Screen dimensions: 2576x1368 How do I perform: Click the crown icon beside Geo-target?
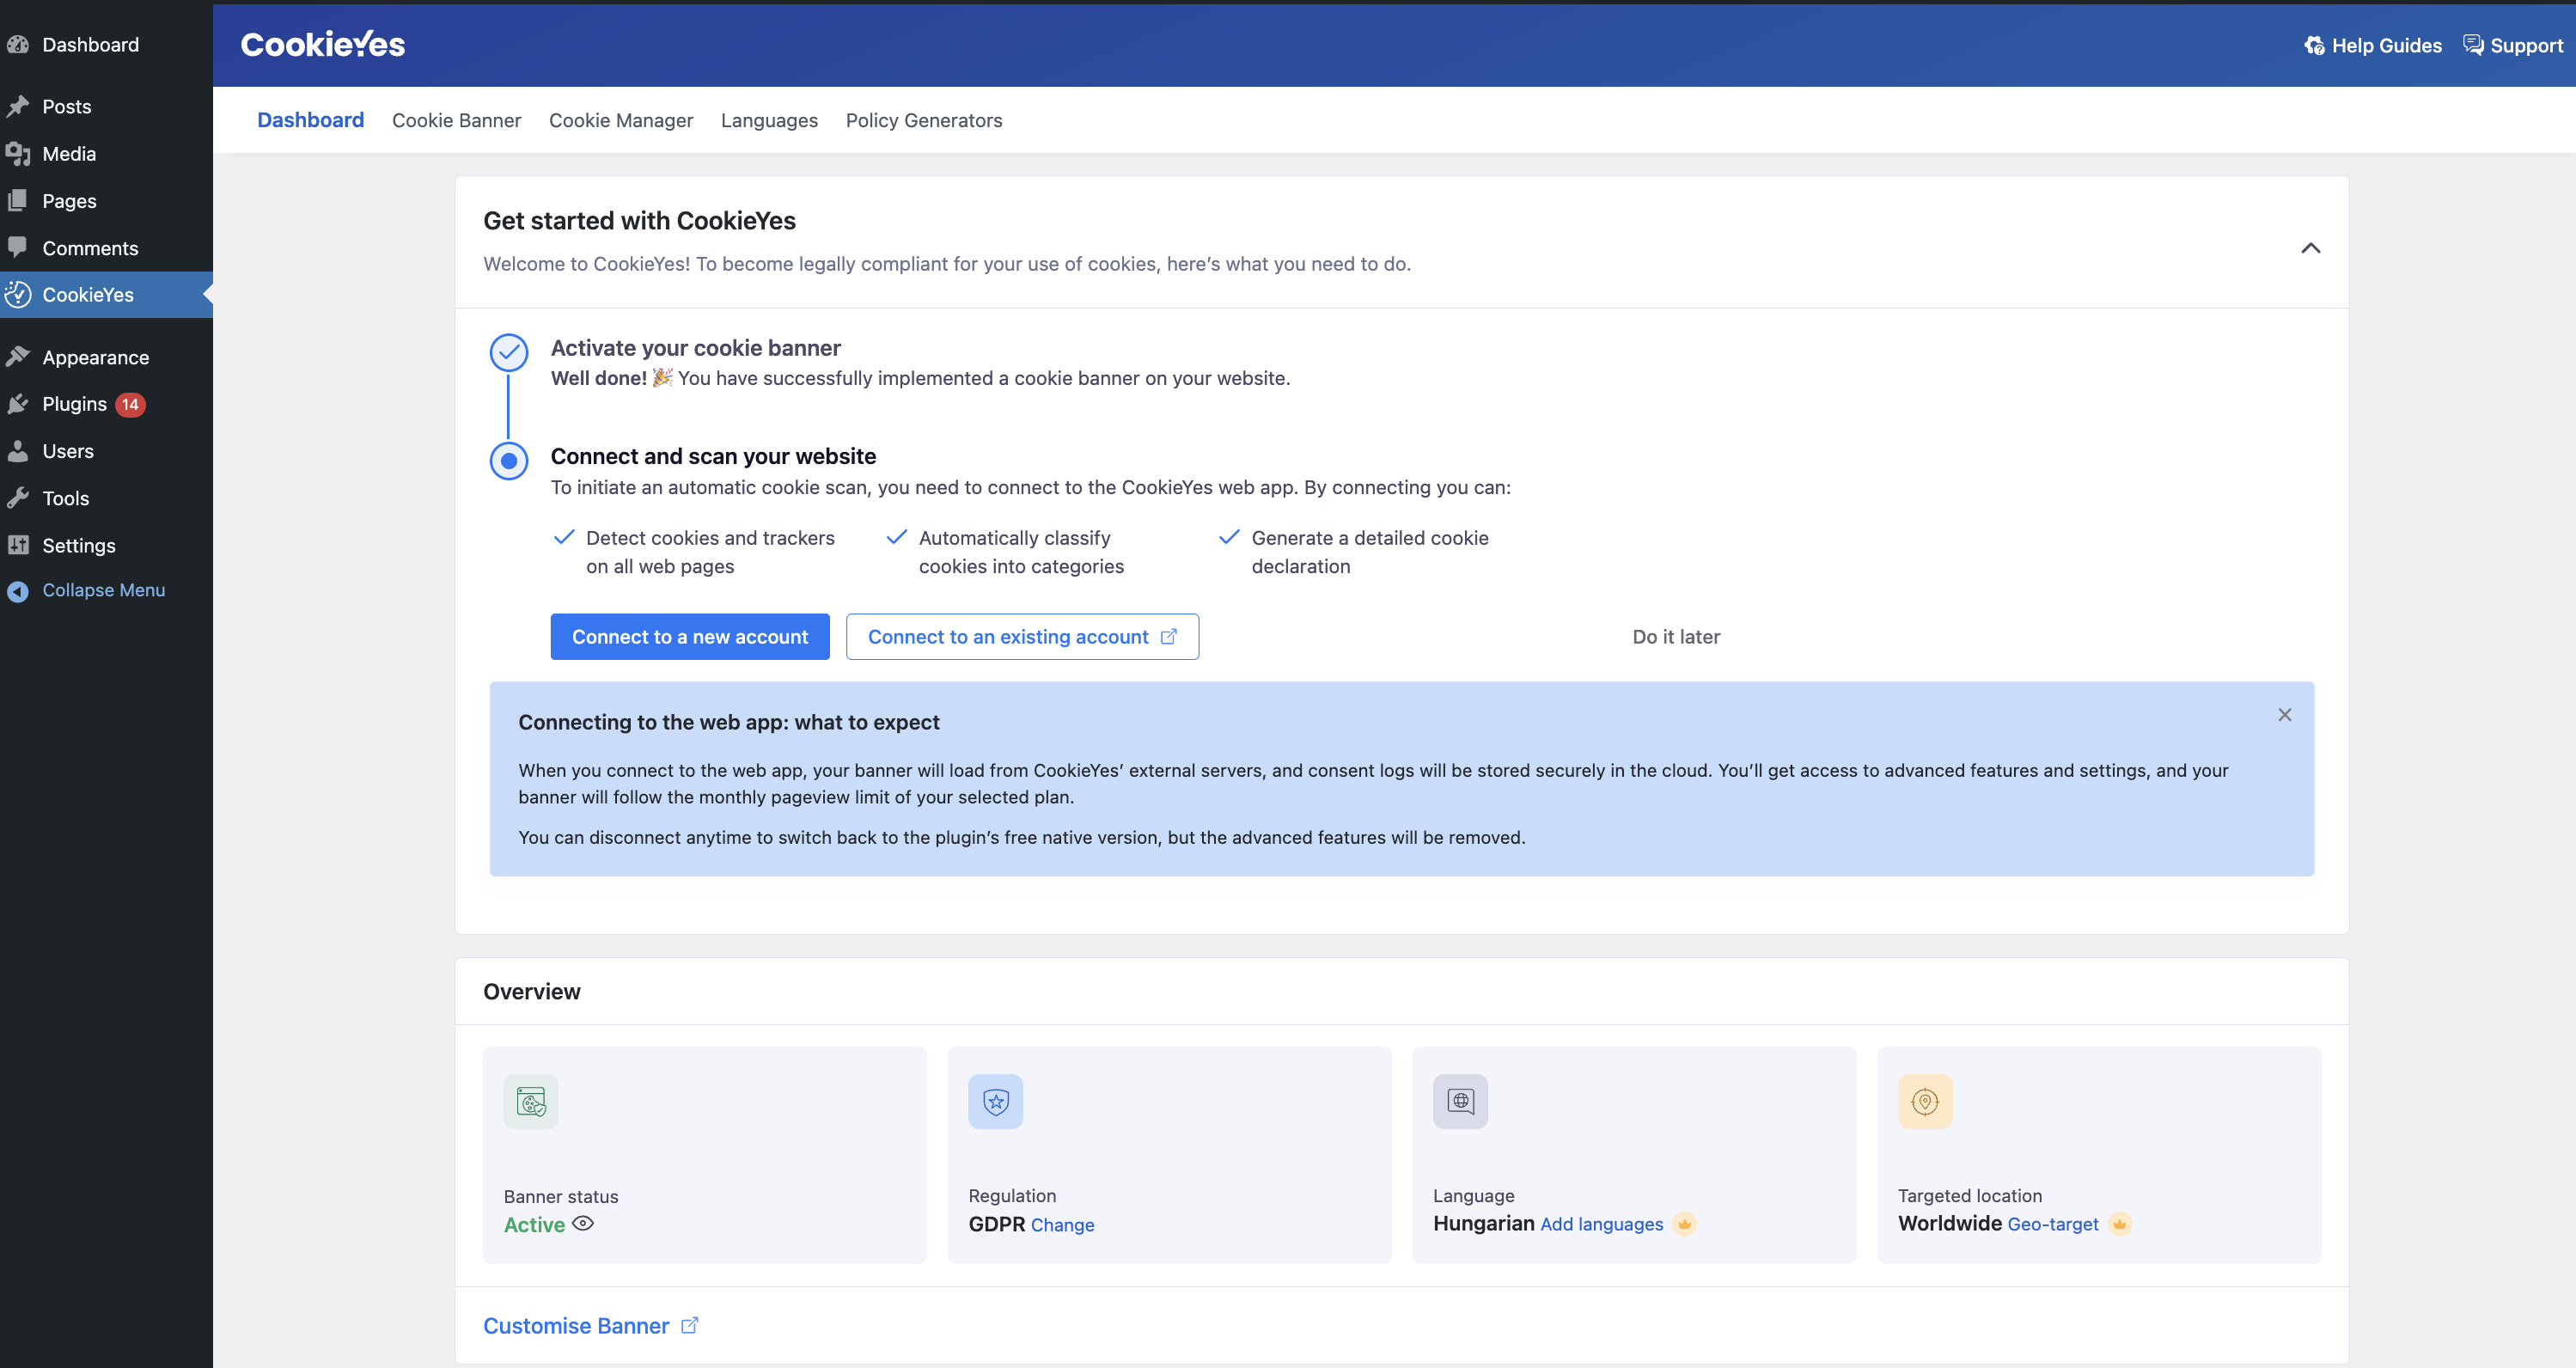coord(2119,1224)
